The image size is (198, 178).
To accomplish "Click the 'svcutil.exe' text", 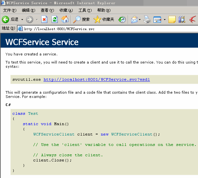I will 27,79.
